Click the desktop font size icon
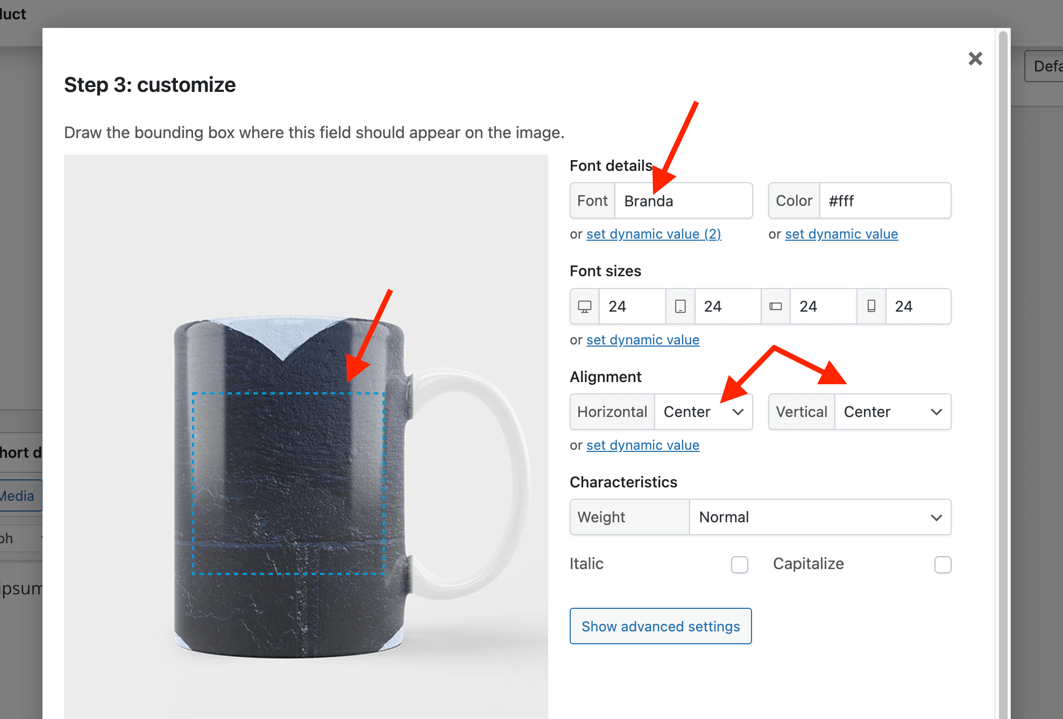 [x=585, y=306]
